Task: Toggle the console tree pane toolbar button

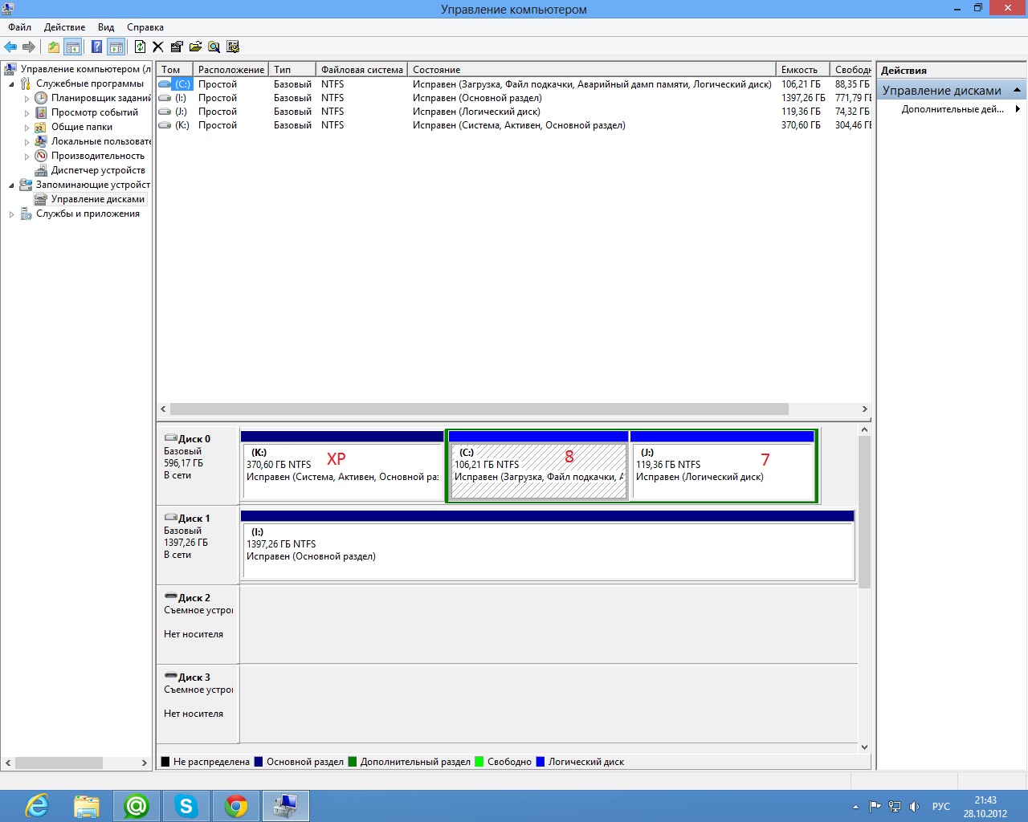Action: (x=73, y=47)
